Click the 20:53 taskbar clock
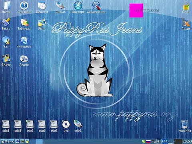192x144 pixels. [187, 141]
